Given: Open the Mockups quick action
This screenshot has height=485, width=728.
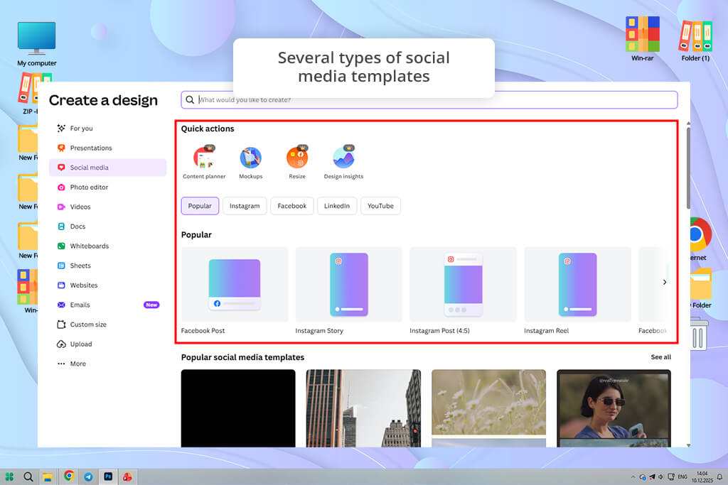Looking at the screenshot, I should [x=251, y=163].
